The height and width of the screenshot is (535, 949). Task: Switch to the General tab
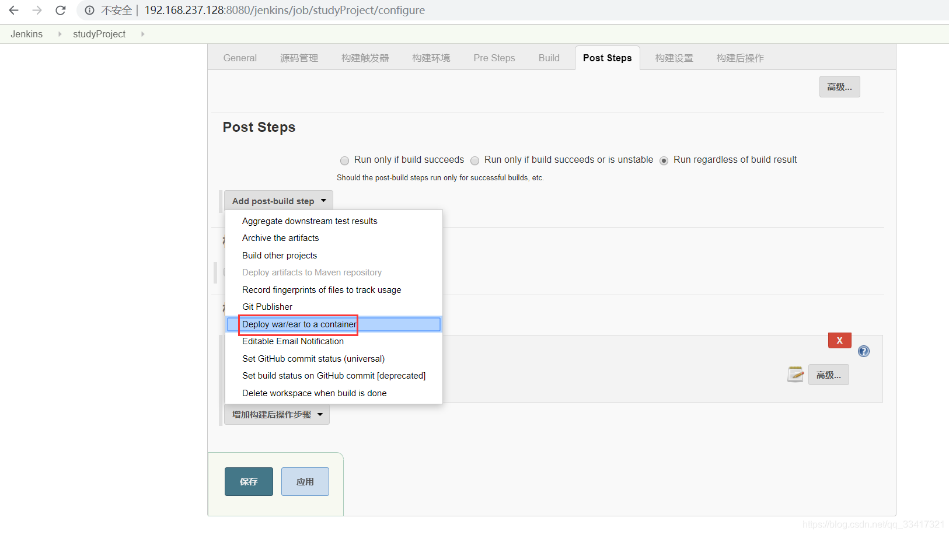[240, 58]
